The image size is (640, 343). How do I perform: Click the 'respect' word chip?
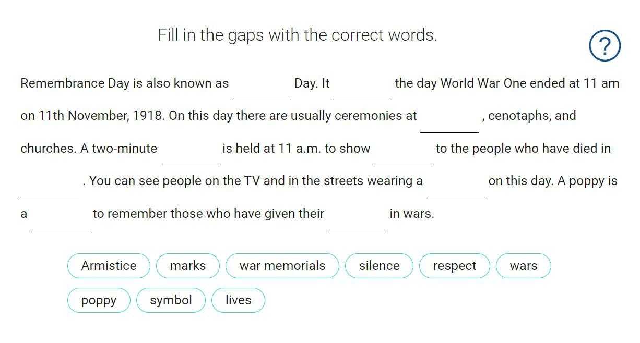point(455,266)
